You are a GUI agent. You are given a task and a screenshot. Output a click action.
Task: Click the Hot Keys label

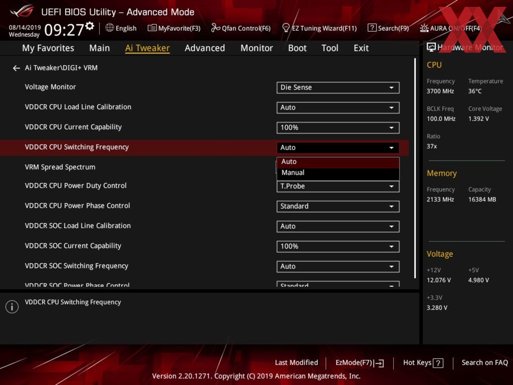coord(417,363)
